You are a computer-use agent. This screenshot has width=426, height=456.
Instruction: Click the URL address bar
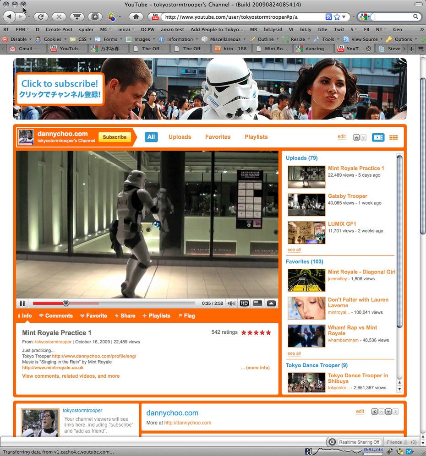[244, 17]
